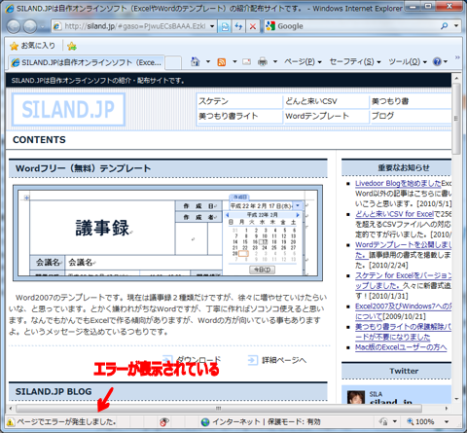
Task: Click the 重要なお知らせ sidebar heading
Action: [x=404, y=167]
